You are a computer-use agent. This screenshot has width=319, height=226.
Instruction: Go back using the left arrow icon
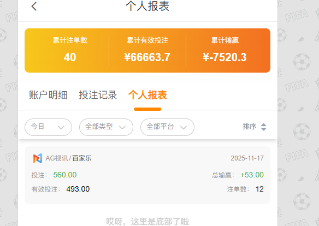[34, 7]
